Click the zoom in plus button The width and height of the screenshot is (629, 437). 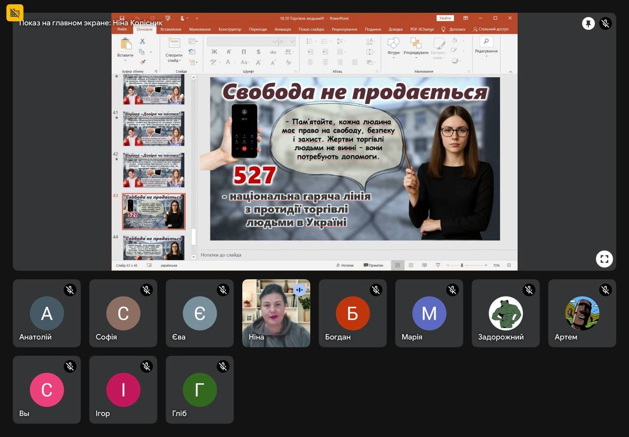486,265
